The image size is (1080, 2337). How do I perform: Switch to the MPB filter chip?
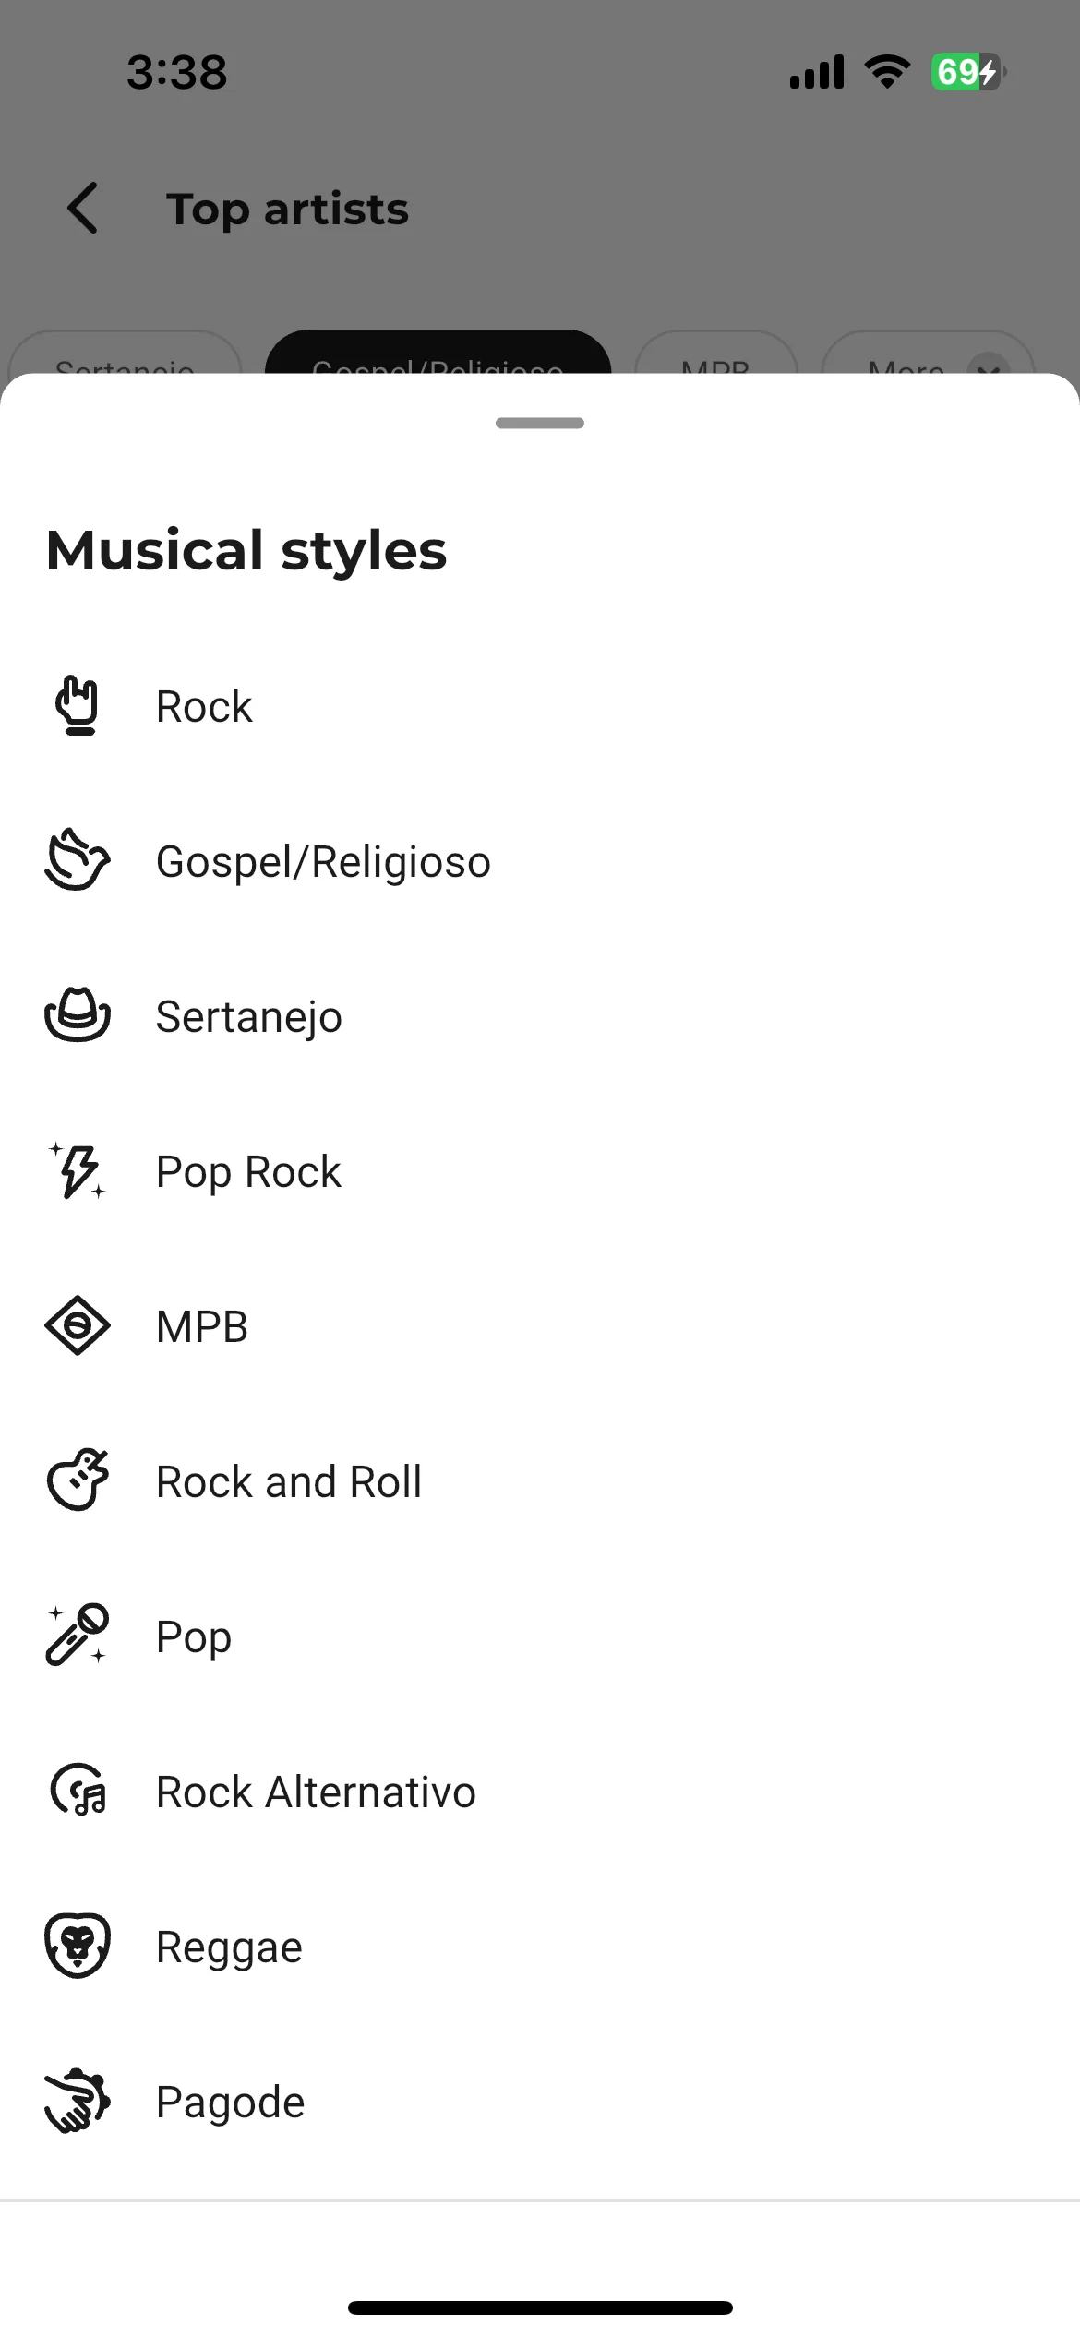715,354
